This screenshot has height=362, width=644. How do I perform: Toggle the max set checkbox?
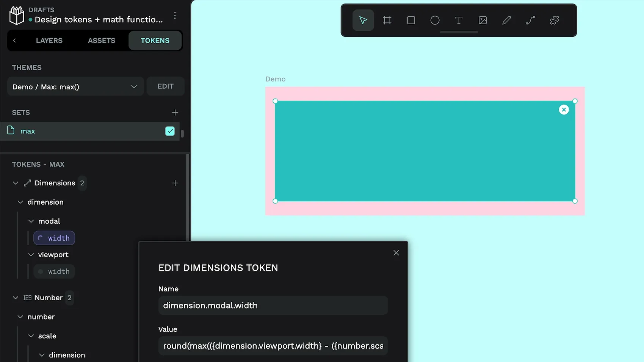170,131
